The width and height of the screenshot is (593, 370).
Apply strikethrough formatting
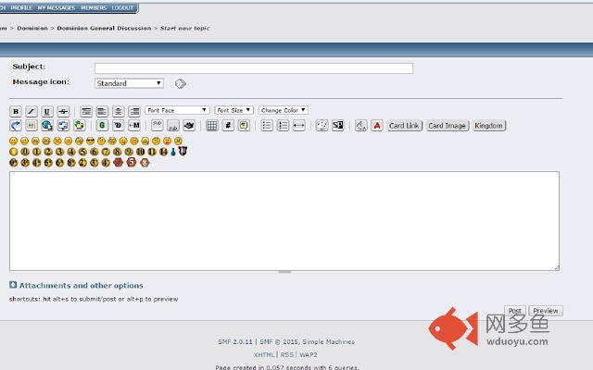pos(63,111)
